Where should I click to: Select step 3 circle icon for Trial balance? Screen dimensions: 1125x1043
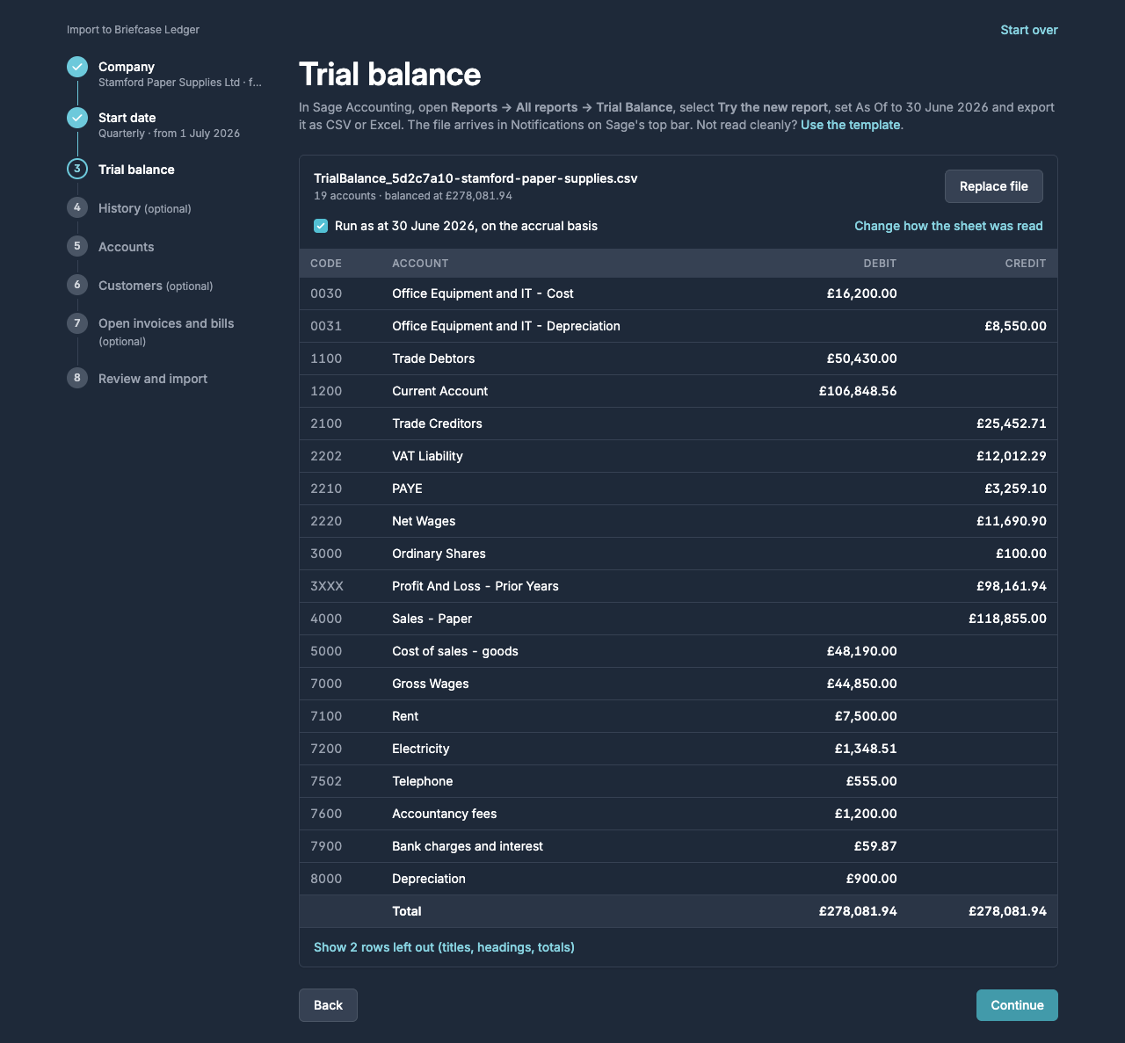pos(77,169)
